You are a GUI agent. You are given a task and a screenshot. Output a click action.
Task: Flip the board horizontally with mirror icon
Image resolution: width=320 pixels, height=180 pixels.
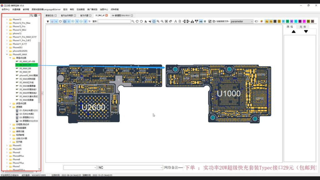click(x=146, y=22)
